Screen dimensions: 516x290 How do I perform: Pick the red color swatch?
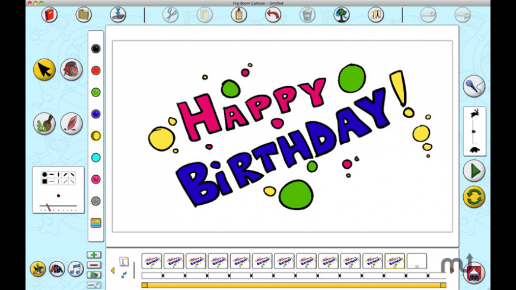[x=95, y=70]
